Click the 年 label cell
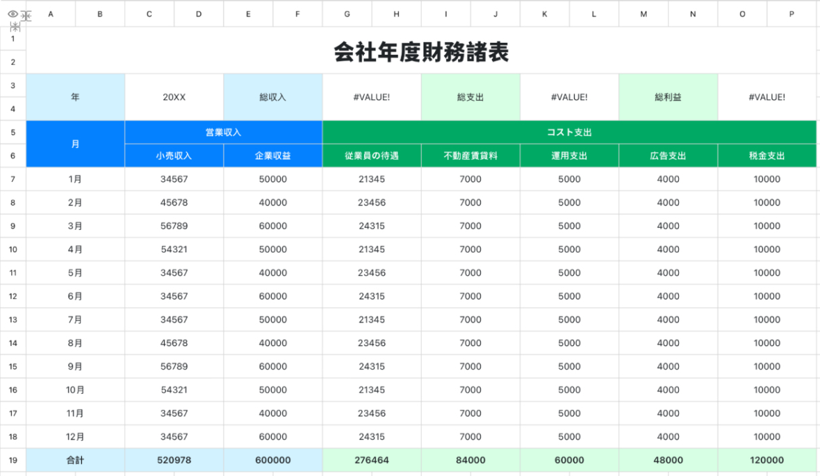The width and height of the screenshot is (820, 476). click(75, 97)
